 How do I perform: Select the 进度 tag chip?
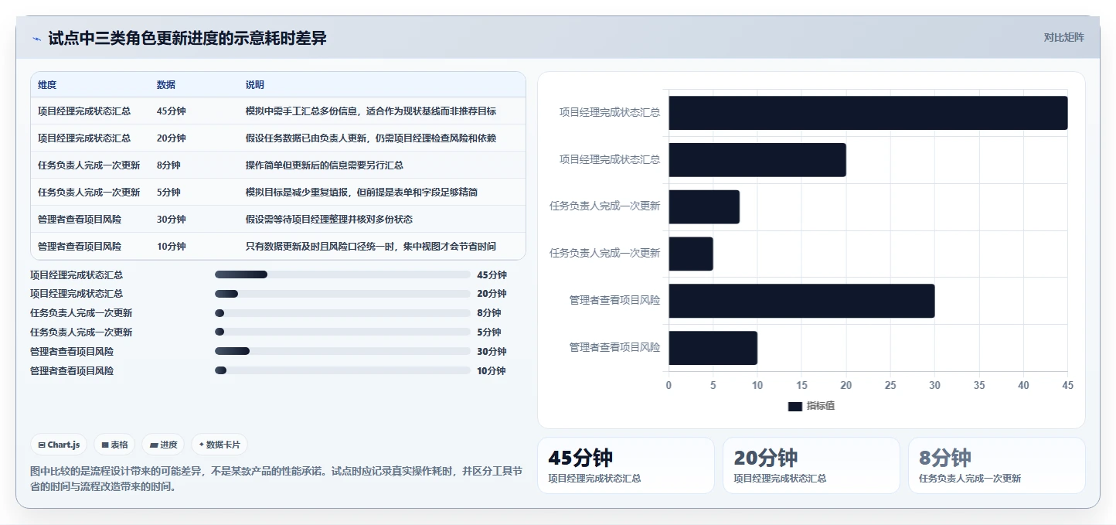(164, 445)
